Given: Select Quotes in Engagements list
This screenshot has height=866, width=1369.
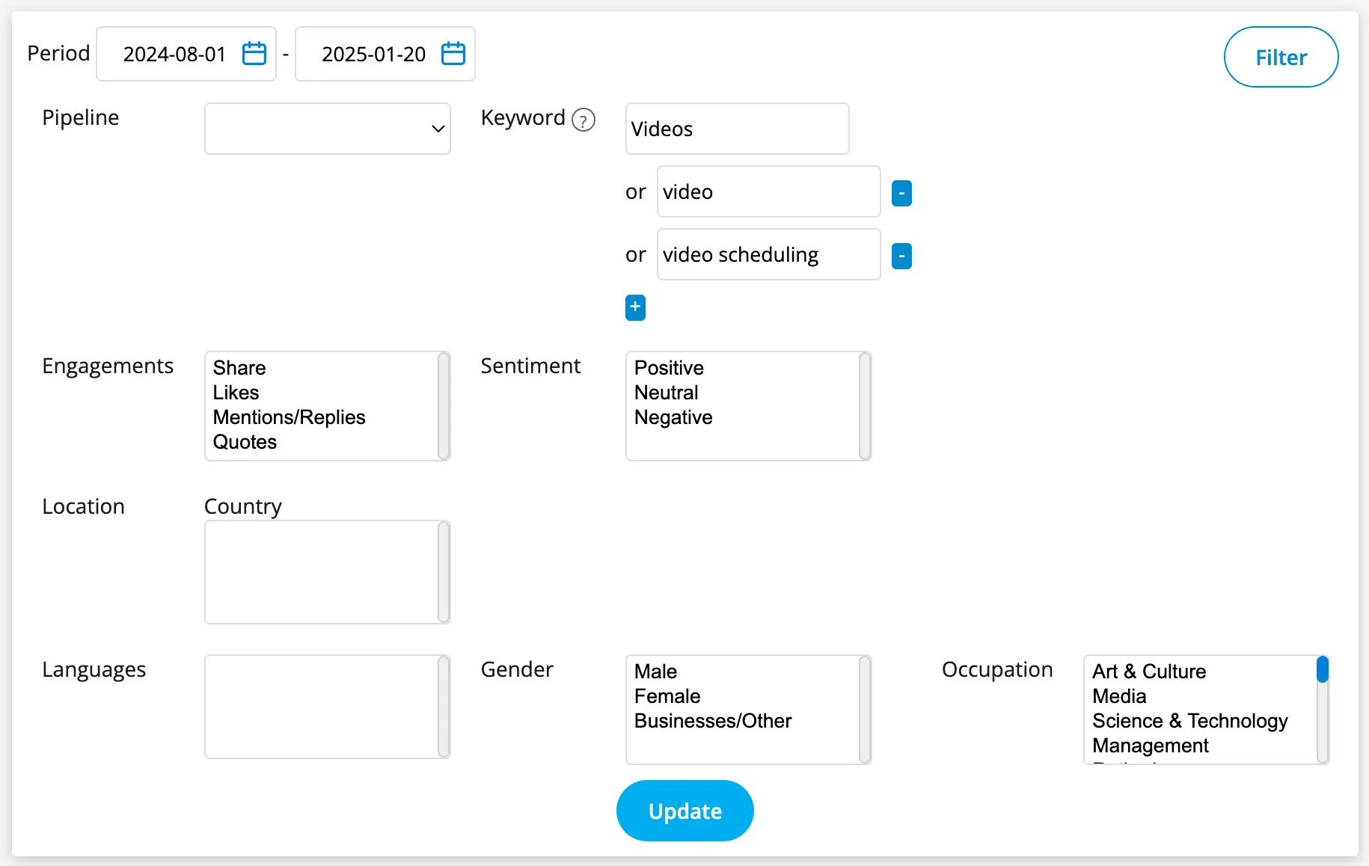Looking at the screenshot, I should 322,442.
